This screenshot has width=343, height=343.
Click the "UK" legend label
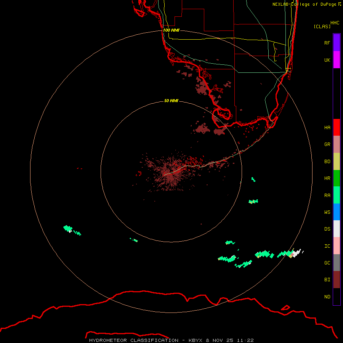327,60
